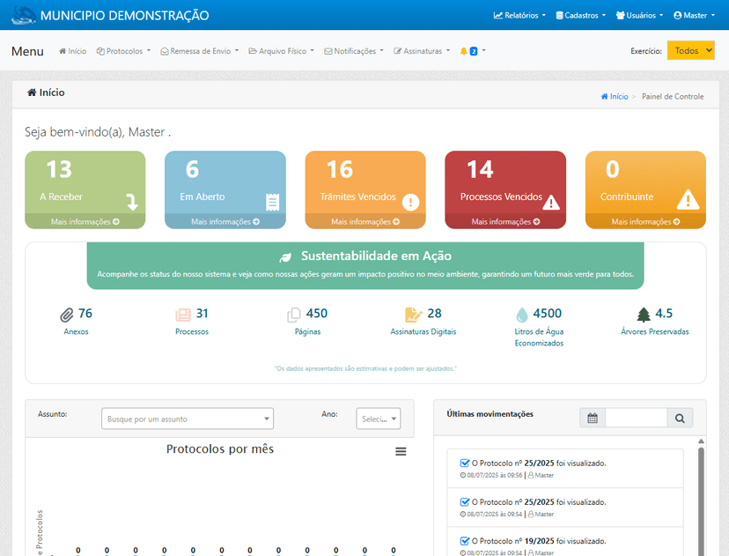The height and width of the screenshot is (556, 729).
Task: Open the notification bell icon
Action: tap(463, 51)
